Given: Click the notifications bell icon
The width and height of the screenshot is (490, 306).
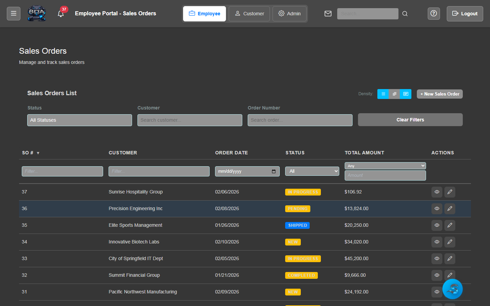Looking at the screenshot, I should (61, 14).
